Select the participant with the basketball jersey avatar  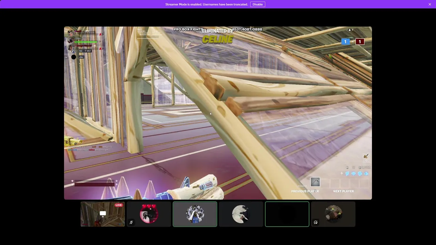tap(195, 214)
